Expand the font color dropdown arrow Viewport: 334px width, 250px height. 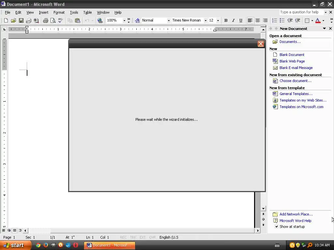click(x=323, y=21)
